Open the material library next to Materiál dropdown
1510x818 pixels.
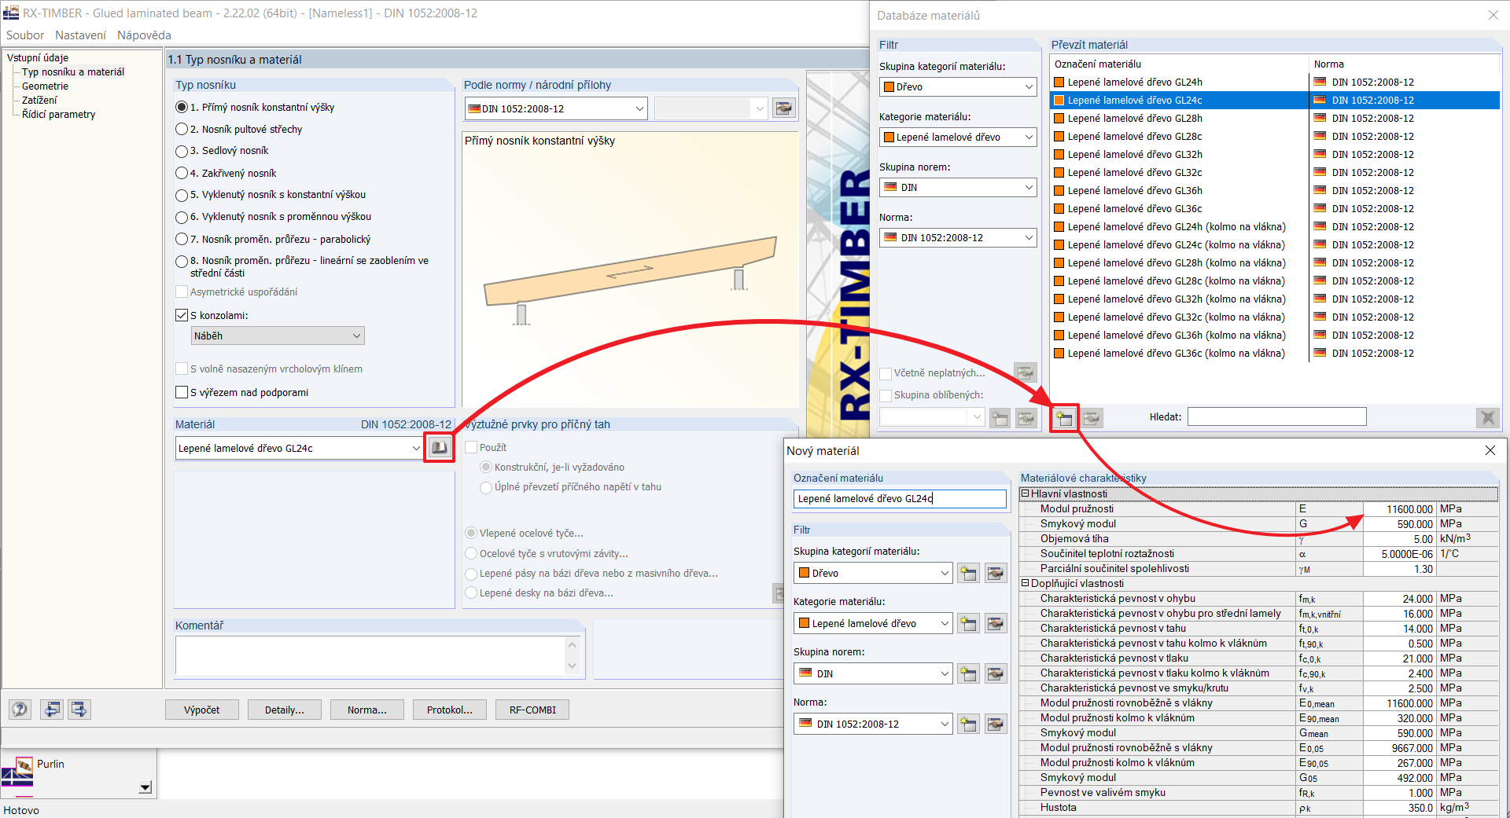(439, 448)
